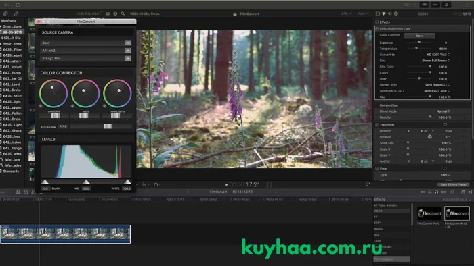The width and height of the screenshot is (474, 266).
Task: Open the Render With GPU popup
Action: tap(437, 85)
